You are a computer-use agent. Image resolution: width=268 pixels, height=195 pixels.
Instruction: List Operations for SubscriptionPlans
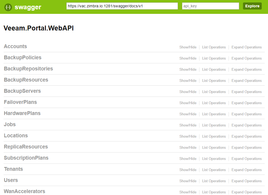tap(214, 159)
